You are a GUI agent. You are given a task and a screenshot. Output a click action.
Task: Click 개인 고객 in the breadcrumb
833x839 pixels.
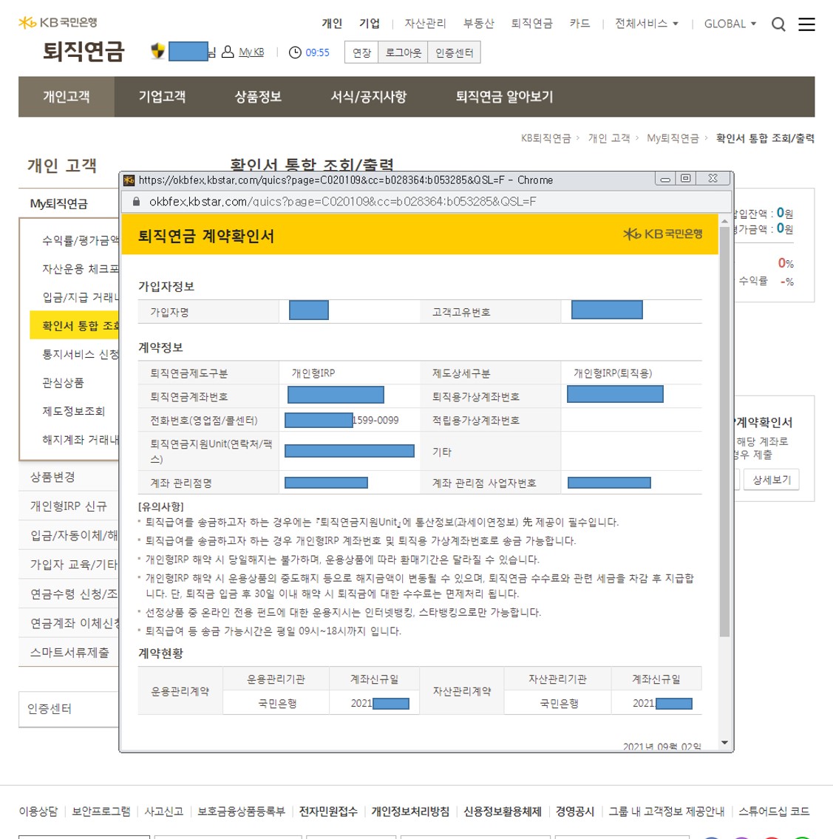pos(609,138)
